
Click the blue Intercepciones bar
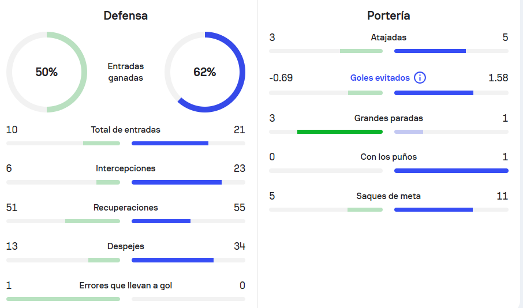pyautogui.click(x=177, y=182)
